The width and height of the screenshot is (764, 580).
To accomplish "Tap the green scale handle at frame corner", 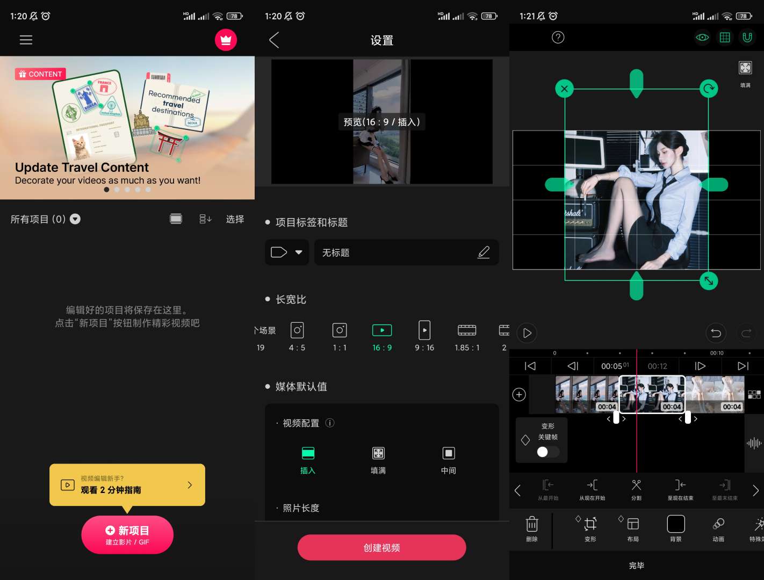I will click(709, 280).
